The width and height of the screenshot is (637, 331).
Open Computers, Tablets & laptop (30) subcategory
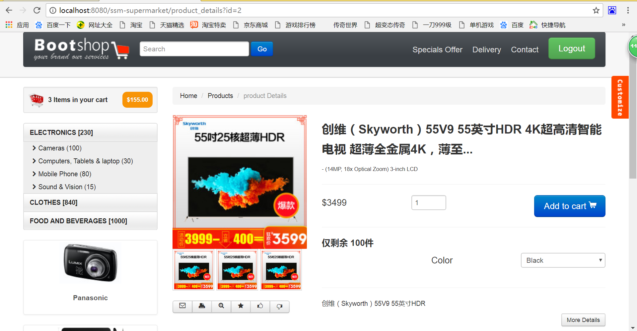(x=82, y=161)
